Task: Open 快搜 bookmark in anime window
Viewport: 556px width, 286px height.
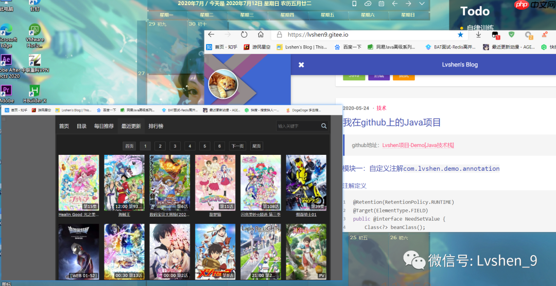Action: click(262, 110)
